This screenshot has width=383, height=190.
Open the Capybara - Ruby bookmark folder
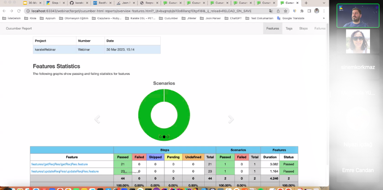[106, 18]
